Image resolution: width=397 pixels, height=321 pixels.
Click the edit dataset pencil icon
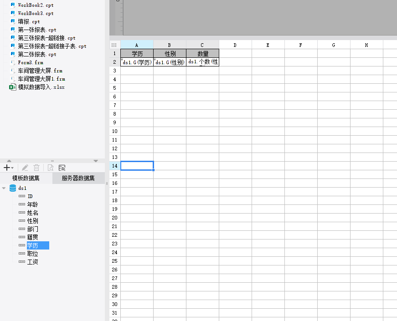tap(25, 168)
